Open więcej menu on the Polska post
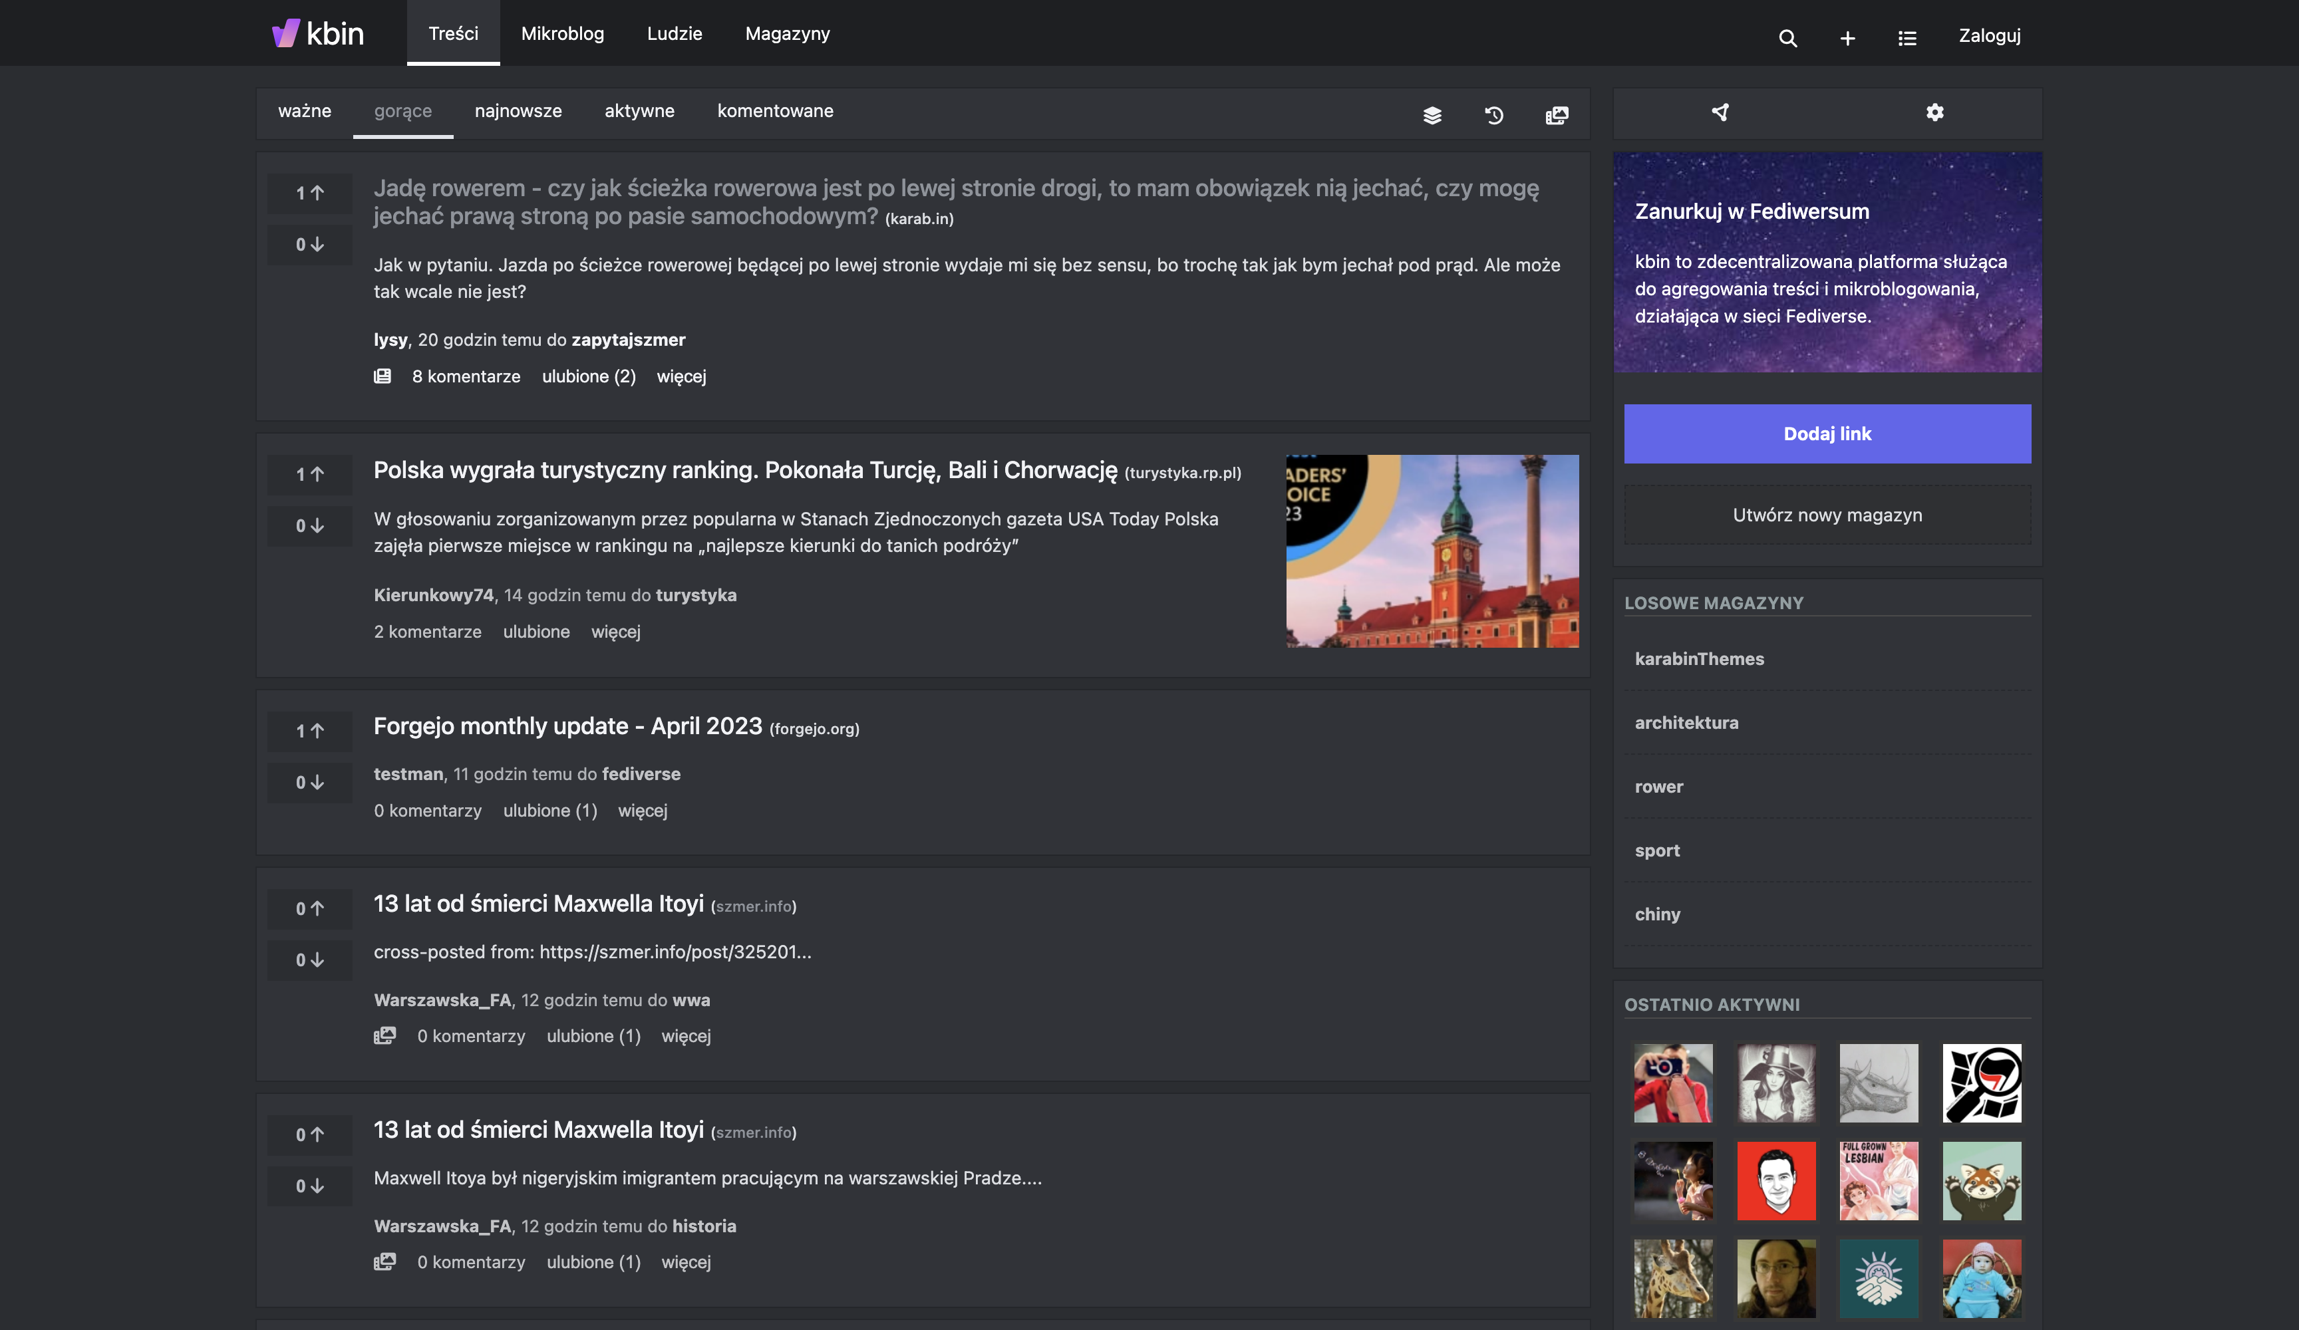The width and height of the screenshot is (2299, 1330). 616,631
